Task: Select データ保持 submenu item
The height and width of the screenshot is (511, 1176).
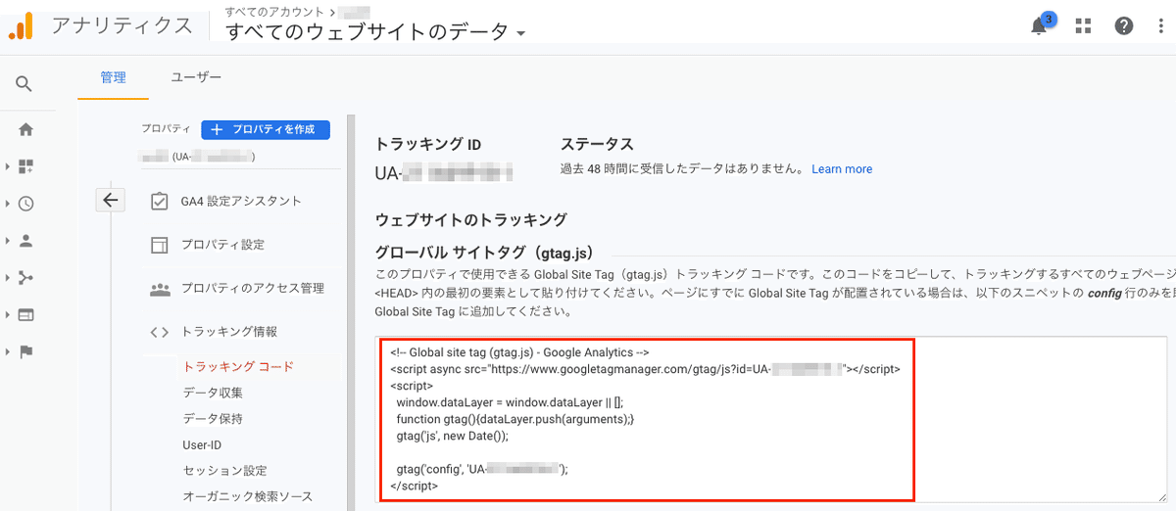Action: 213,419
